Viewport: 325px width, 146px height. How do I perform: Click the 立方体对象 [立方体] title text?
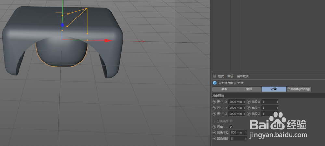231,83
